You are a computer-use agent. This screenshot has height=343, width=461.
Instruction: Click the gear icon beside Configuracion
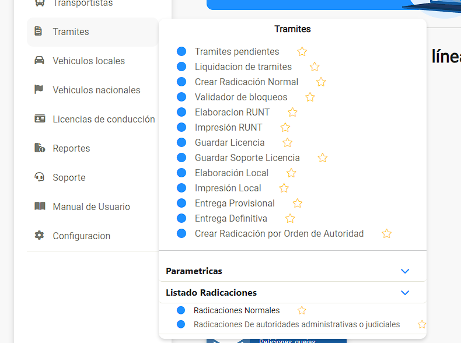click(40, 235)
